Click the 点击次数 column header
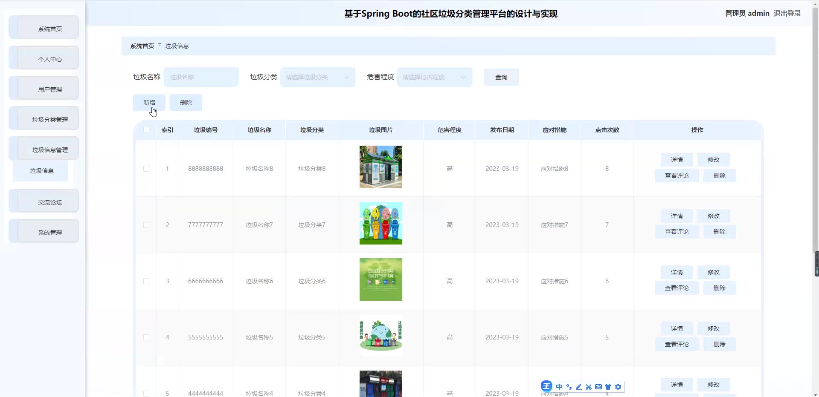The width and height of the screenshot is (819, 397). (x=607, y=130)
